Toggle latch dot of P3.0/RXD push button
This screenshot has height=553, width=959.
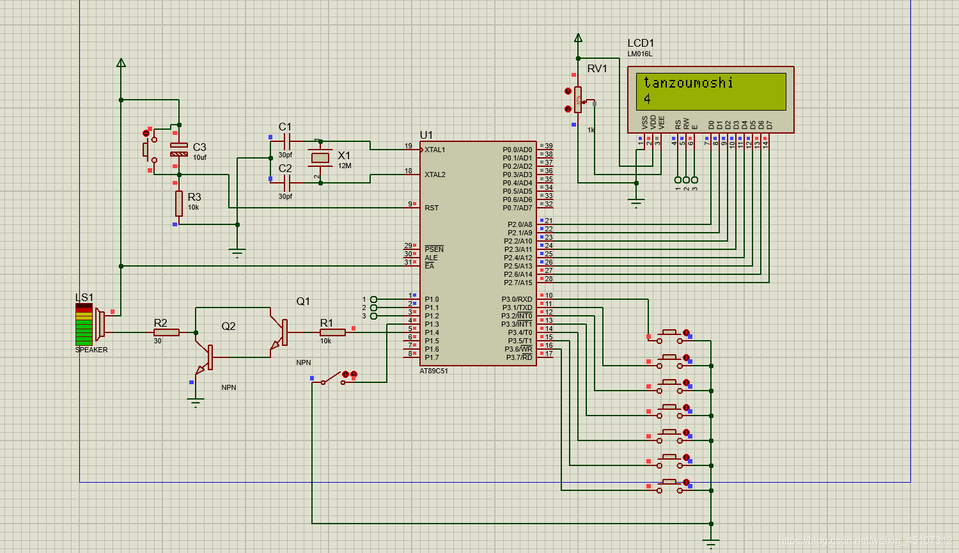pyautogui.click(x=686, y=332)
